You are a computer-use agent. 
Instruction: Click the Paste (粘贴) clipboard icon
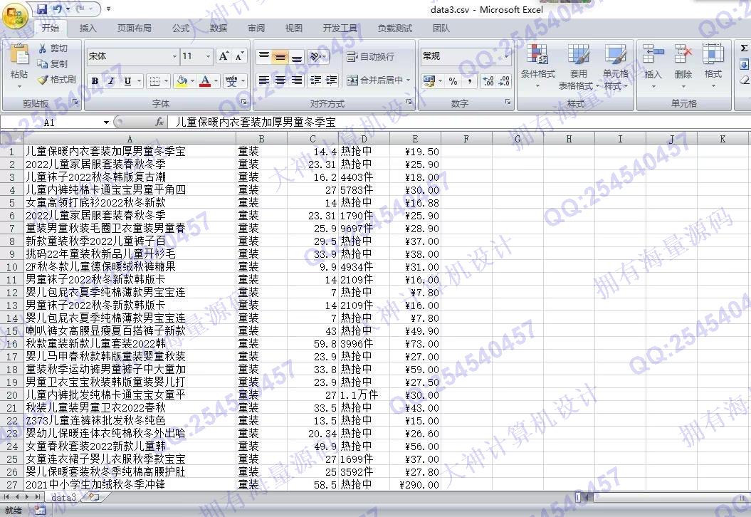(x=20, y=55)
